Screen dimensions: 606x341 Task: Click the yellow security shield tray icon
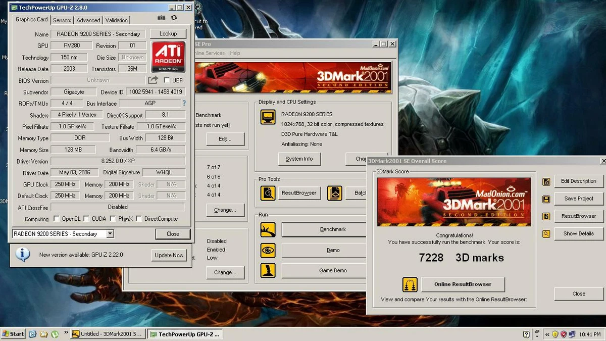click(x=555, y=334)
